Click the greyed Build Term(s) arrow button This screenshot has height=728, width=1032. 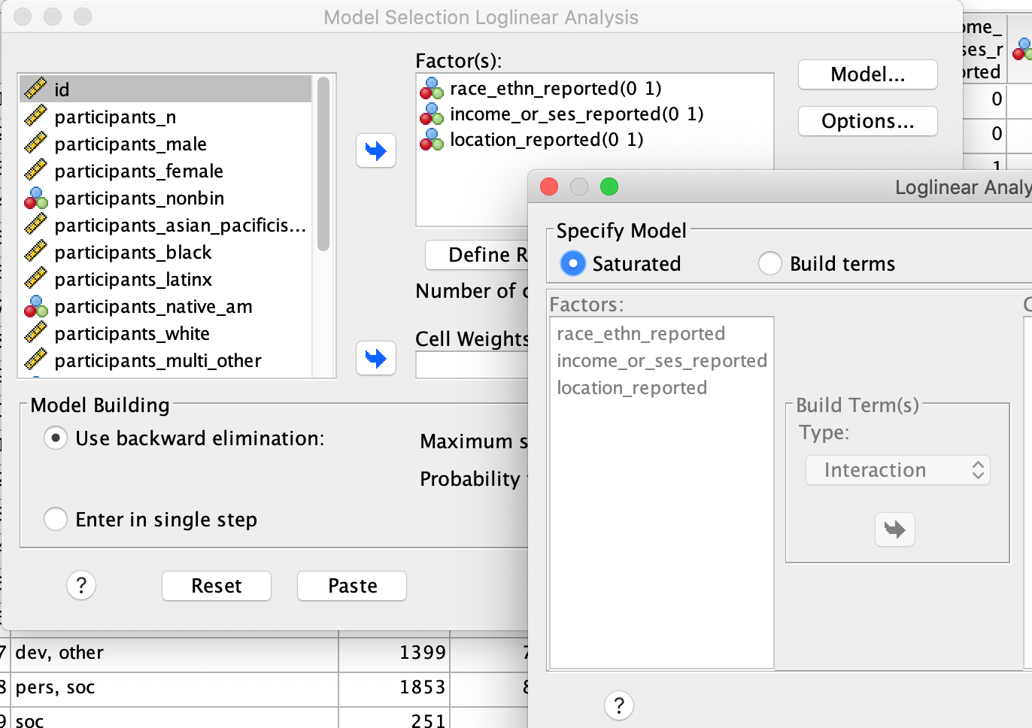895,529
